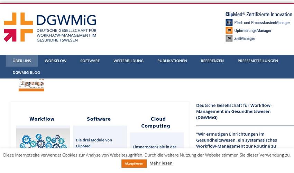Click the ClipMed Zertifizierte Innovation heading
The image size is (294, 173).
coord(259,15)
